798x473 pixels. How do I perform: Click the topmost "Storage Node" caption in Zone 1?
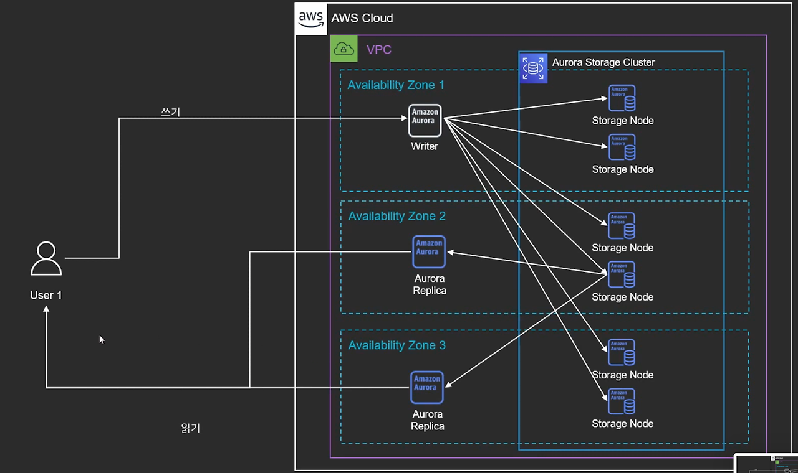tap(623, 121)
